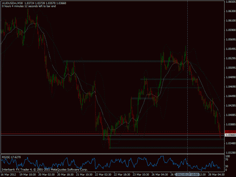Image resolution: width=236 pixels, height=177 pixels.
Task: Click the 1.04285 price axis label
Action: coord(231,106)
